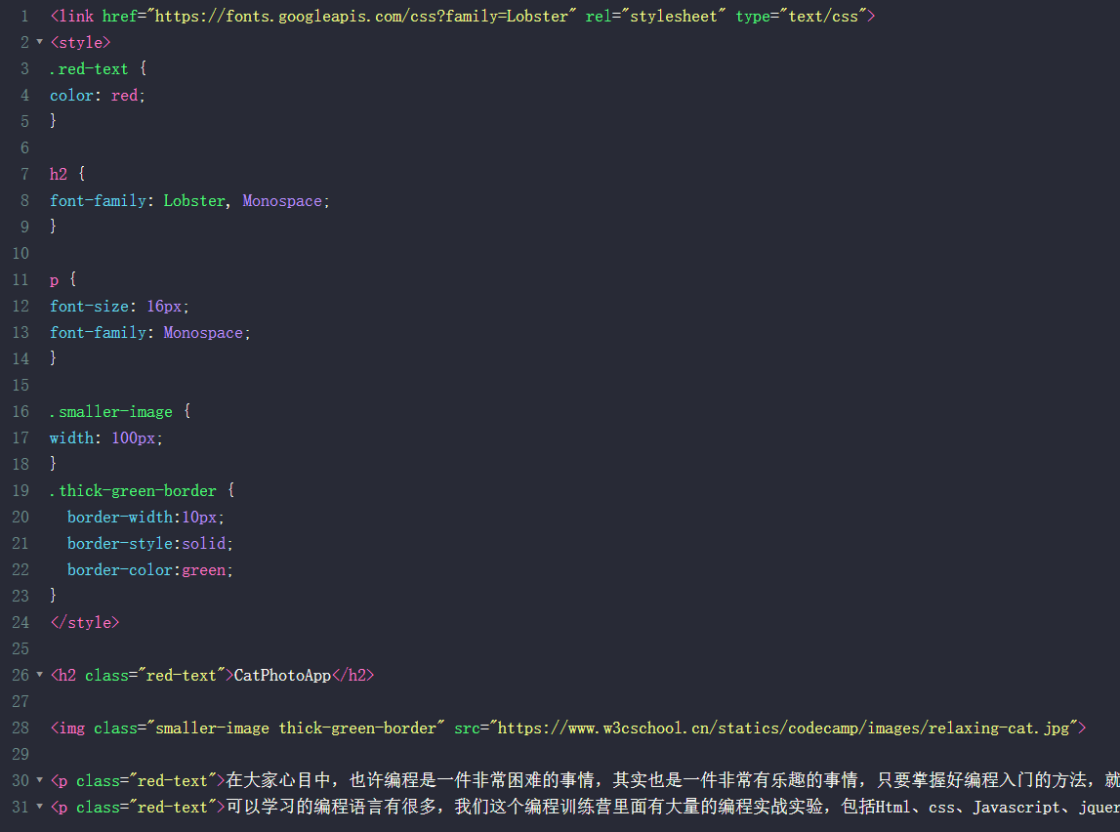This screenshot has height=832, width=1120.
Task: Click line number 25 in the gutter
Action: coord(21,648)
